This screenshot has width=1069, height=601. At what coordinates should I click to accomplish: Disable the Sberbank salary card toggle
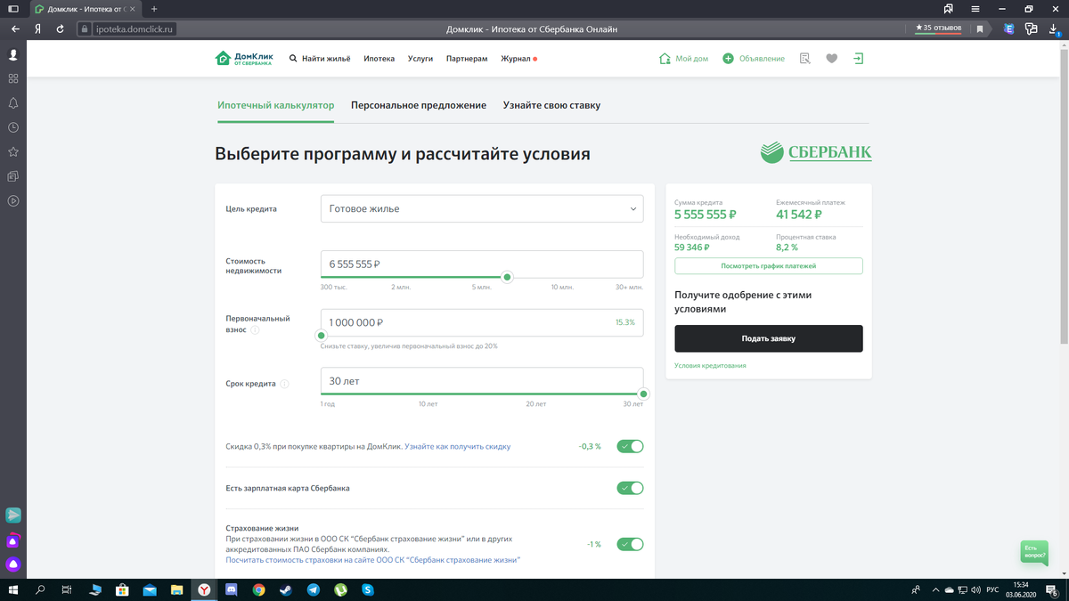point(629,488)
